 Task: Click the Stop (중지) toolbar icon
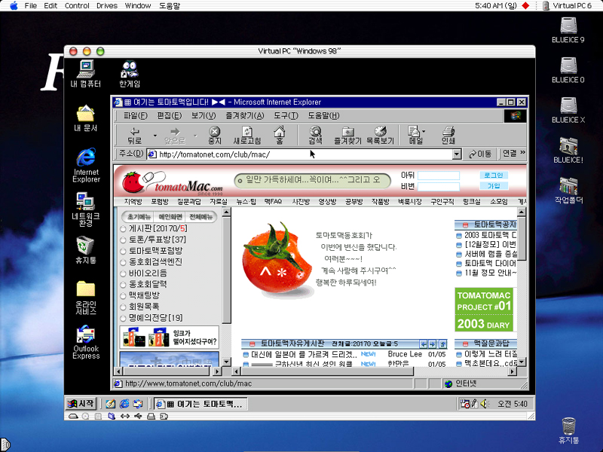(215, 136)
